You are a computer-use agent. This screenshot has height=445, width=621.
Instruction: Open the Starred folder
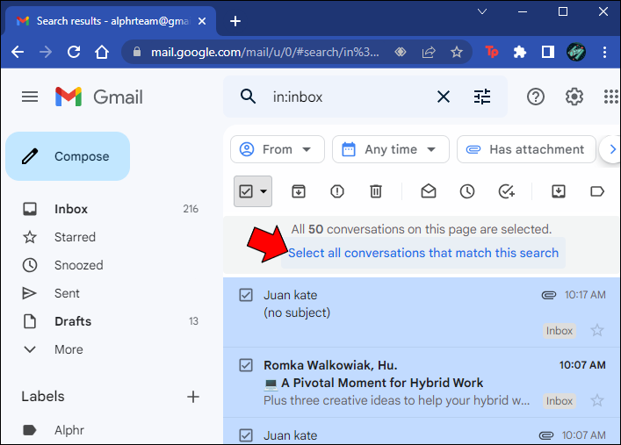click(75, 237)
